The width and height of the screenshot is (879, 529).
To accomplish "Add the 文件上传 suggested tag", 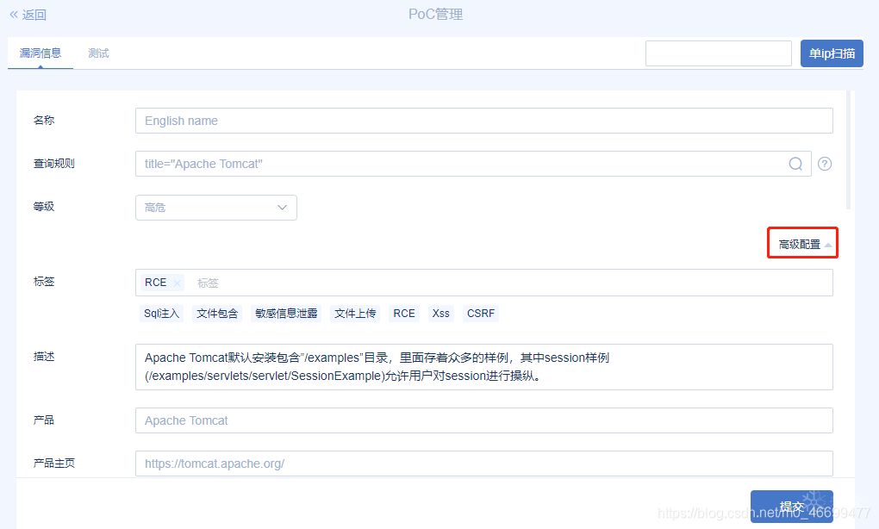I will point(355,314).
